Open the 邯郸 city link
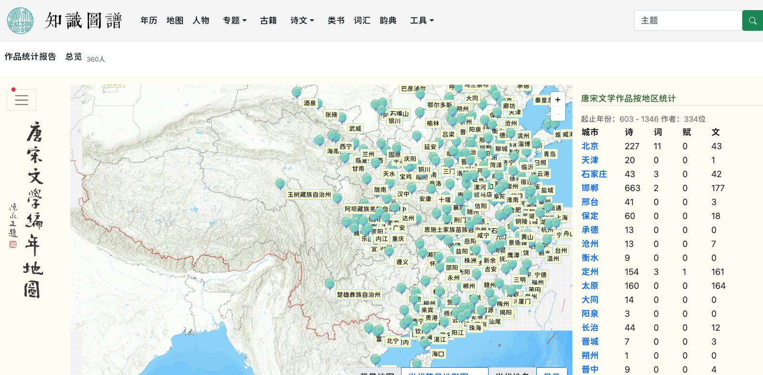 [x=590, y=188]
